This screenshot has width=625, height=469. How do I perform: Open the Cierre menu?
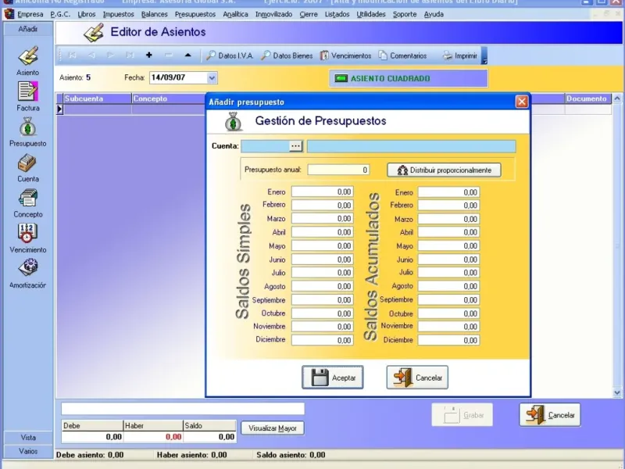tap(309, 14)
